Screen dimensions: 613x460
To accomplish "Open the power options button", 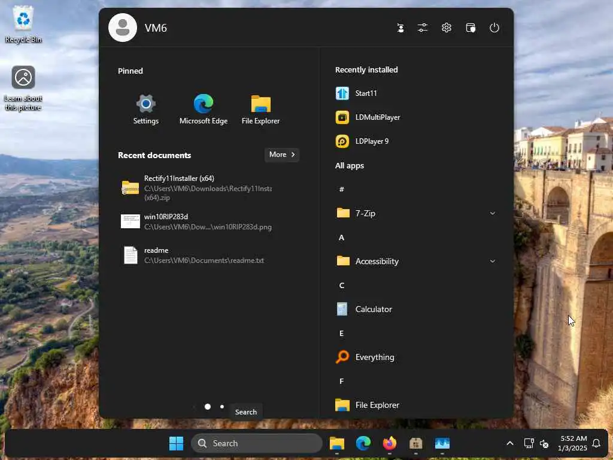I will [494, 28].
